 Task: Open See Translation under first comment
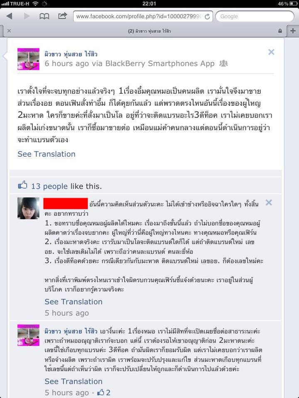pos(74,301)
